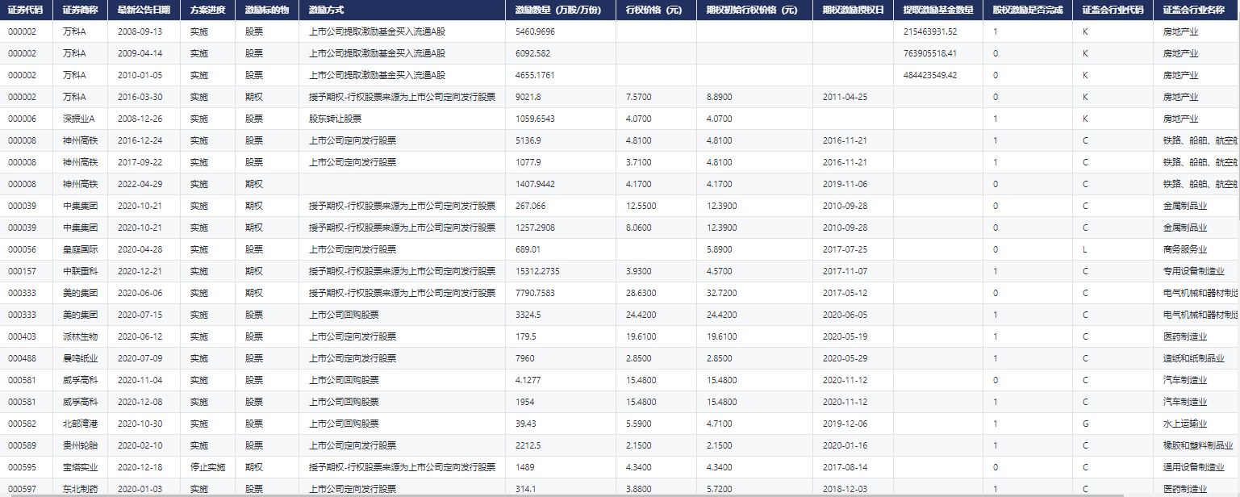Sort by the 证券代码 column header

click(25, 10)
